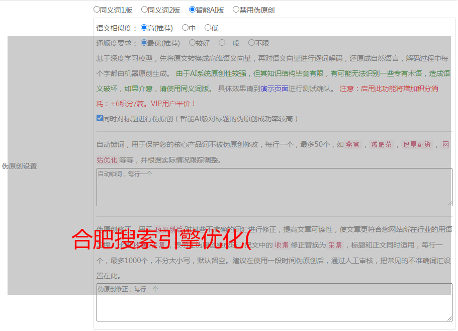Image resolution: width=458 pixels, height=331 pixels.
Task: Choose 禁用伪原创 to disable rewriting
Action: (x=236, y=9)
